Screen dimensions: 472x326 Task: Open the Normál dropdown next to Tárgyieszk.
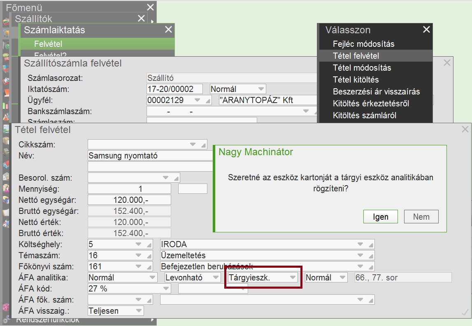click(x=342, y=277)
